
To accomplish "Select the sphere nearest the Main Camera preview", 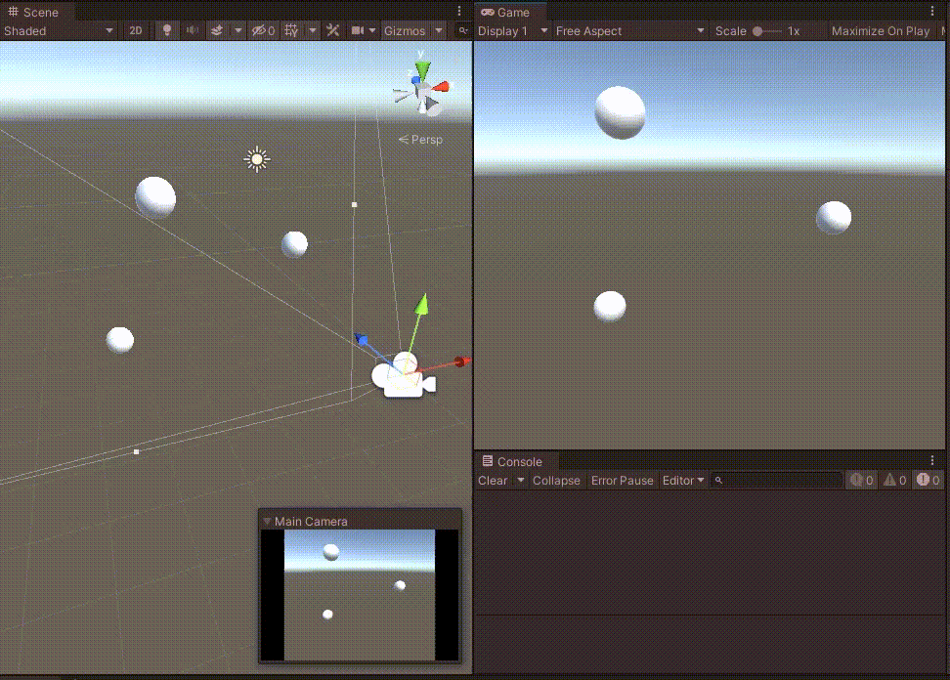I will click(120, 340).
